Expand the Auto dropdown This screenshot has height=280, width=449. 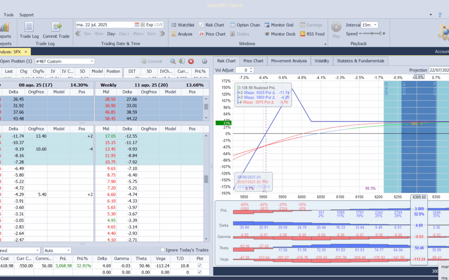click(x=68, y=251)
